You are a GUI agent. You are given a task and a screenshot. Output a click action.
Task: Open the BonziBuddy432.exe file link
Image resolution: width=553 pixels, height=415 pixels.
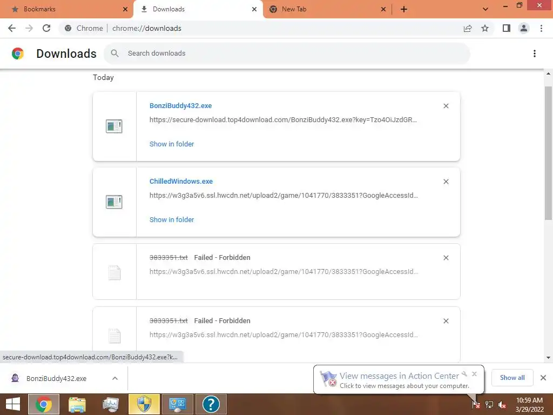point(180,106)
